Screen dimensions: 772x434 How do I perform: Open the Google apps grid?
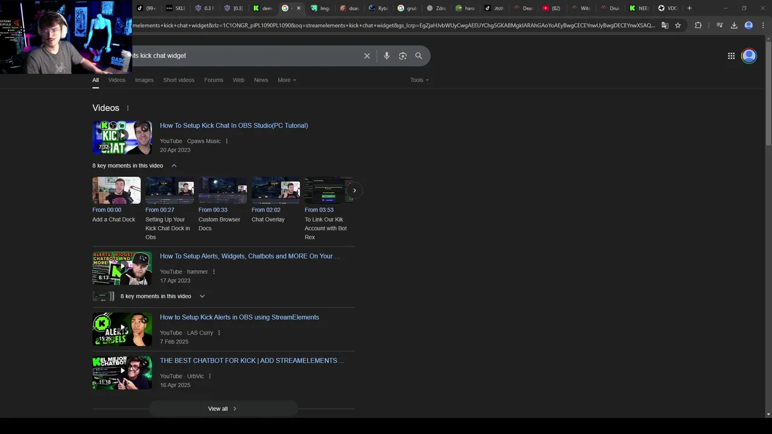731,56
